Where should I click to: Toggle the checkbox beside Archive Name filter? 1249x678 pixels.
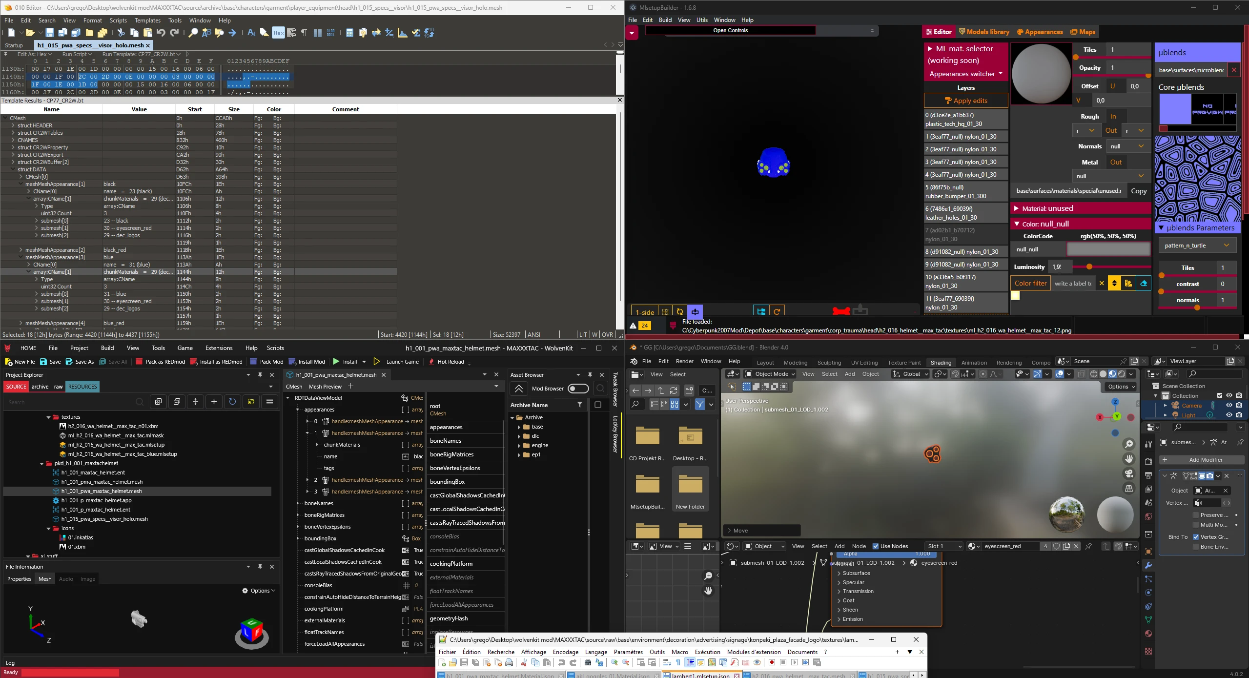pos(598,405)
